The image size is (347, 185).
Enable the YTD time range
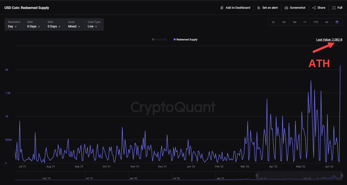pyautogui.click(x=315, y=22)
